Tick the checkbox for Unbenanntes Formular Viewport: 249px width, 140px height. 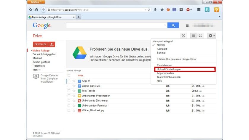(x=69, y=106)
